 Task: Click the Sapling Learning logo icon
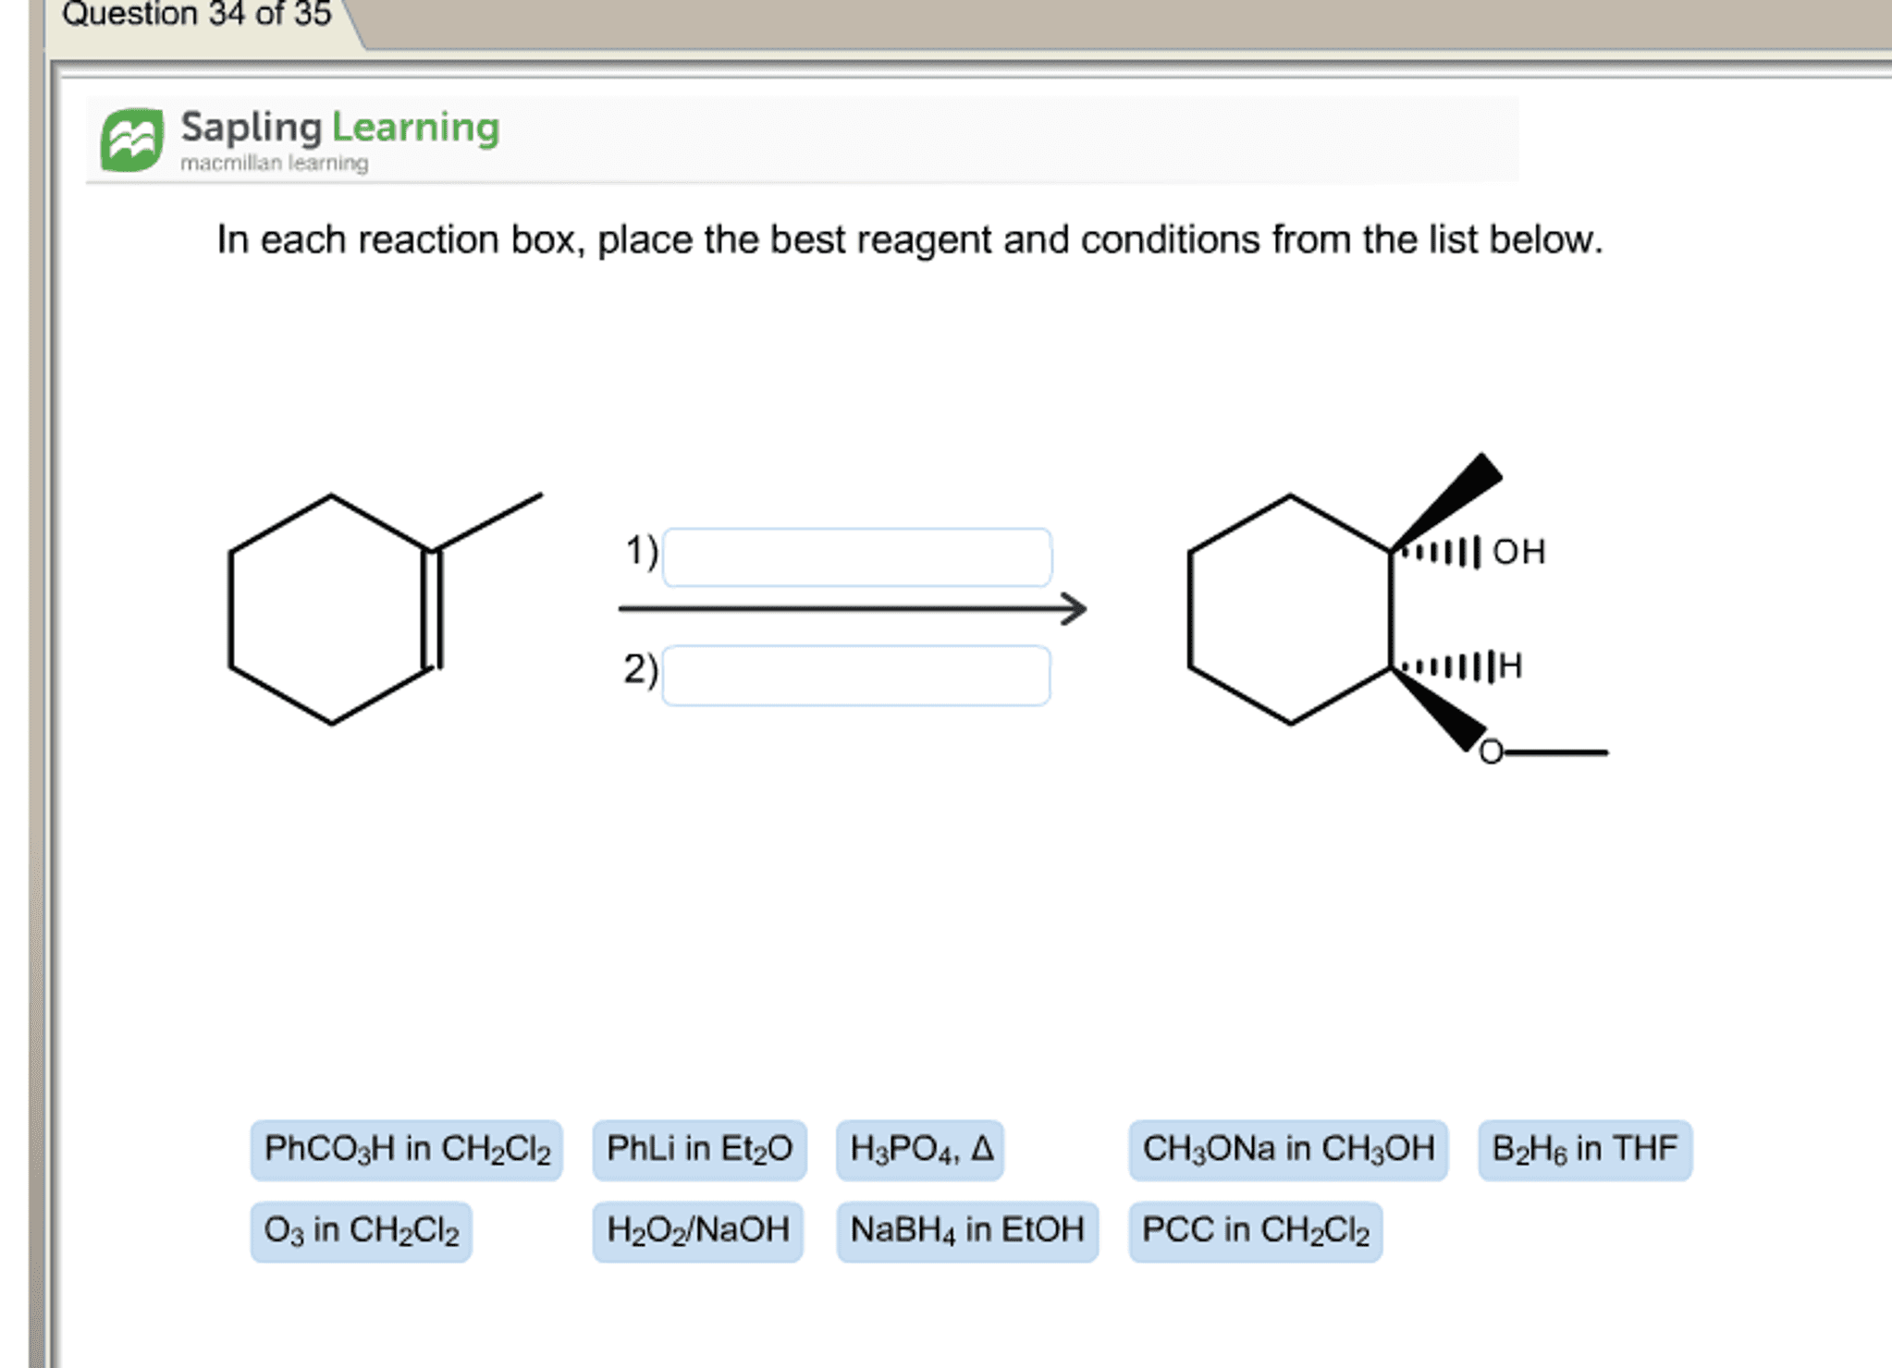point(132,140)
